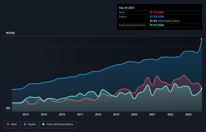Click the 2017 x-axis label
The width and height of the screenshot is (206, 132).
pos(80,114)
